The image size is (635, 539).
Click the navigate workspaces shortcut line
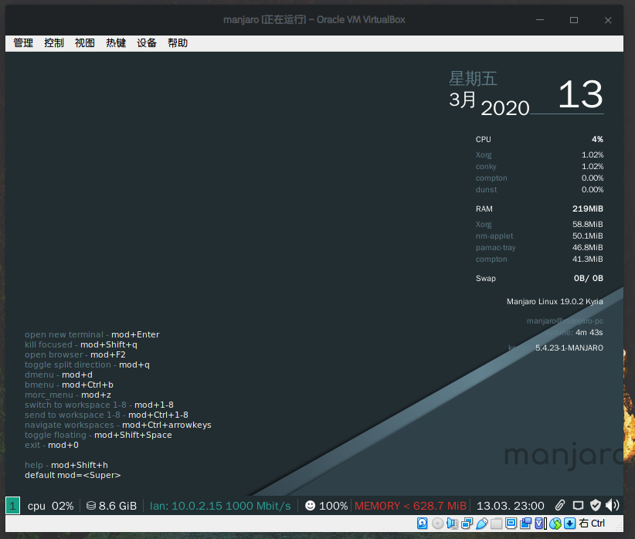[118, 425]
